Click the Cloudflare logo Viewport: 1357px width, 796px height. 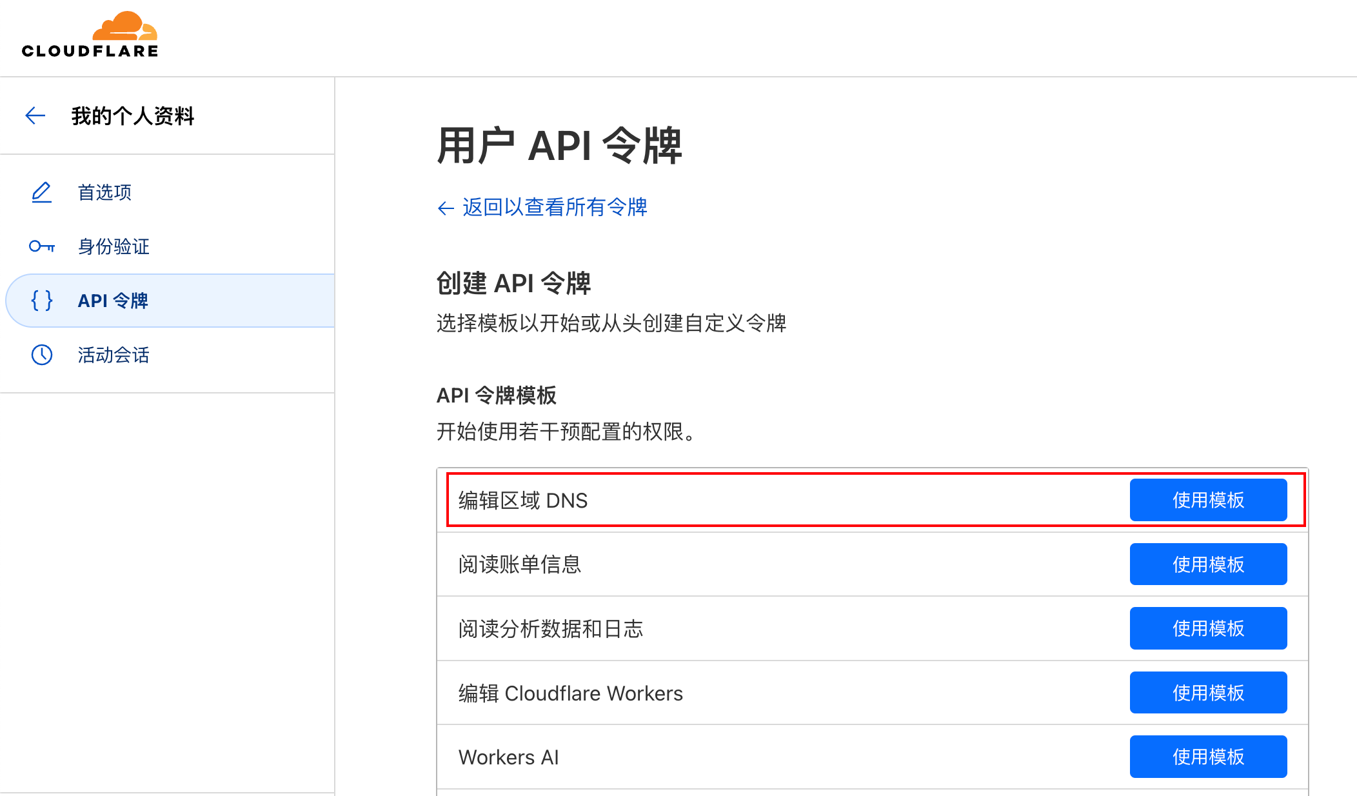90,35
